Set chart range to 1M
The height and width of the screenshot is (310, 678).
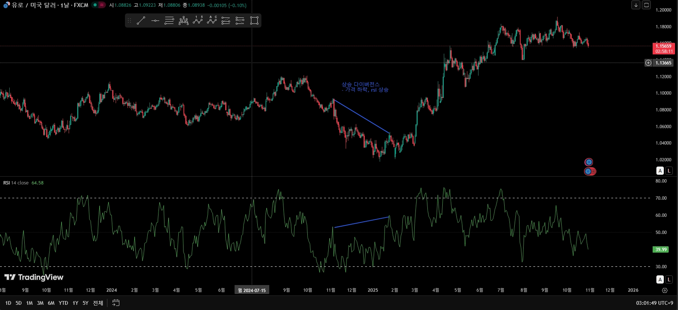click(x=29, y=303)
